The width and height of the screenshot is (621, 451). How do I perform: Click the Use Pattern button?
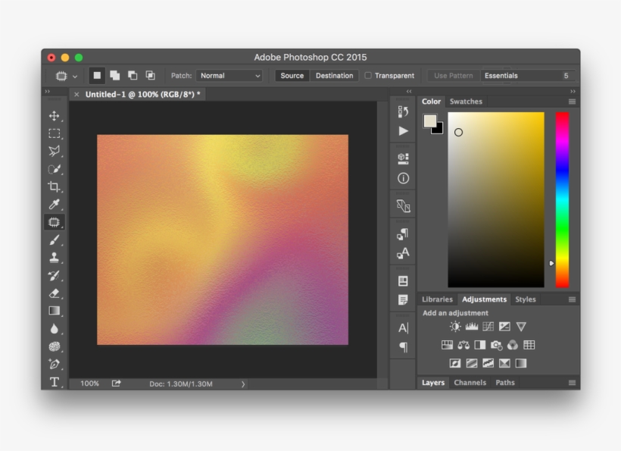coord(453,75)
